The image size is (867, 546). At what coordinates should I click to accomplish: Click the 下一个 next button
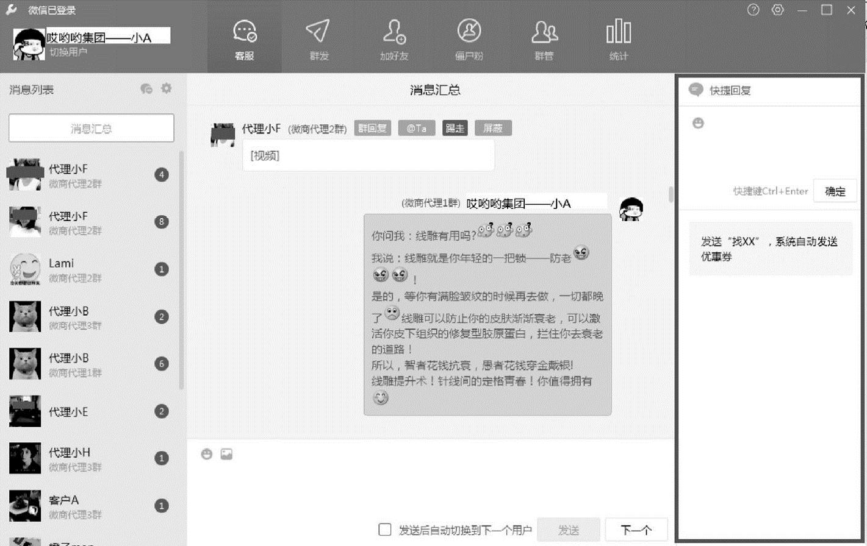pyautogui.click(x=636, y=530)
